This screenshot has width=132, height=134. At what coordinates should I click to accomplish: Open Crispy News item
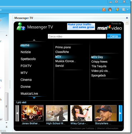(99, 62)
